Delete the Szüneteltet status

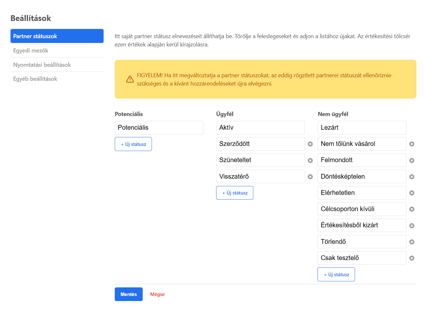click(x=310, y=160)
